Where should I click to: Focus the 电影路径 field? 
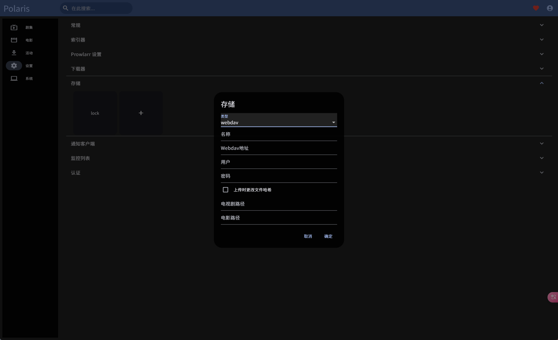point(279,218)
